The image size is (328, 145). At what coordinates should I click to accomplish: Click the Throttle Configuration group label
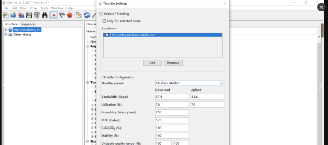coord(118,77)
